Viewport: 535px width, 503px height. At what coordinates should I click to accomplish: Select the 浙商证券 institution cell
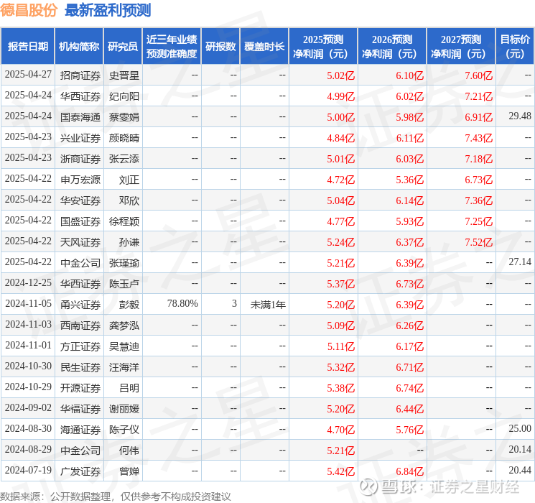pyautogui.click(x=80, y=159)
